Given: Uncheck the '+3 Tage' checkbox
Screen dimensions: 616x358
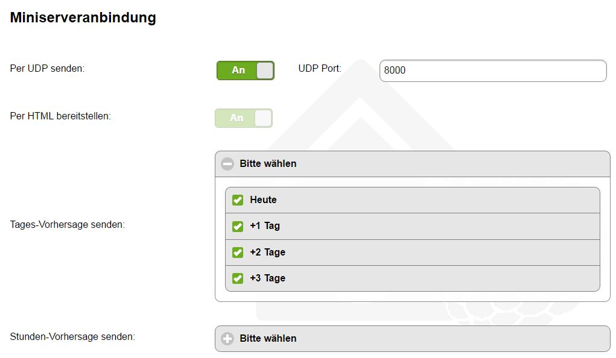Looking at the screenshot, I should [x=238, y=278].
